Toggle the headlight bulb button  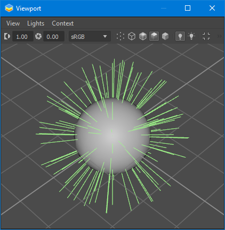[x=180, y=36]
